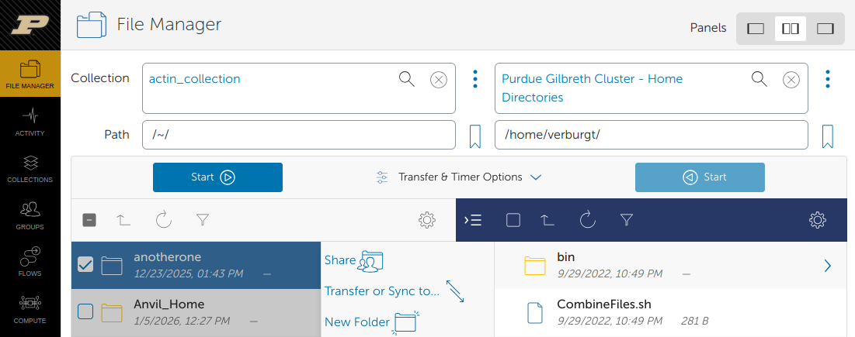Open the anotherone folder
The width and height of the screenshot is (855, 337).
pos(168,257)
